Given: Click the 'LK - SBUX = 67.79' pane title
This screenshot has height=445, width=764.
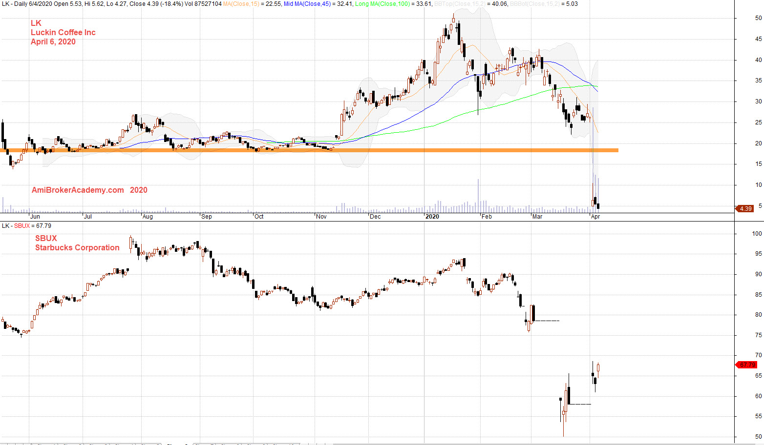Looking at the screenshot, I should (x=26, y=226).
